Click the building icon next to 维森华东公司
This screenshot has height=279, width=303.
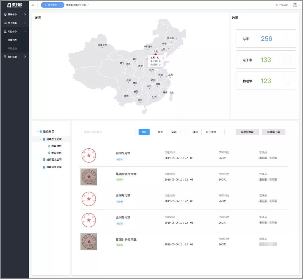(x=44, y=167)
